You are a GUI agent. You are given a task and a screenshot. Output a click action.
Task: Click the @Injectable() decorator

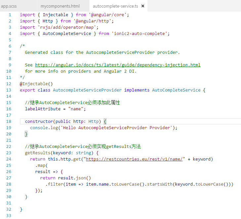point(36,84)
